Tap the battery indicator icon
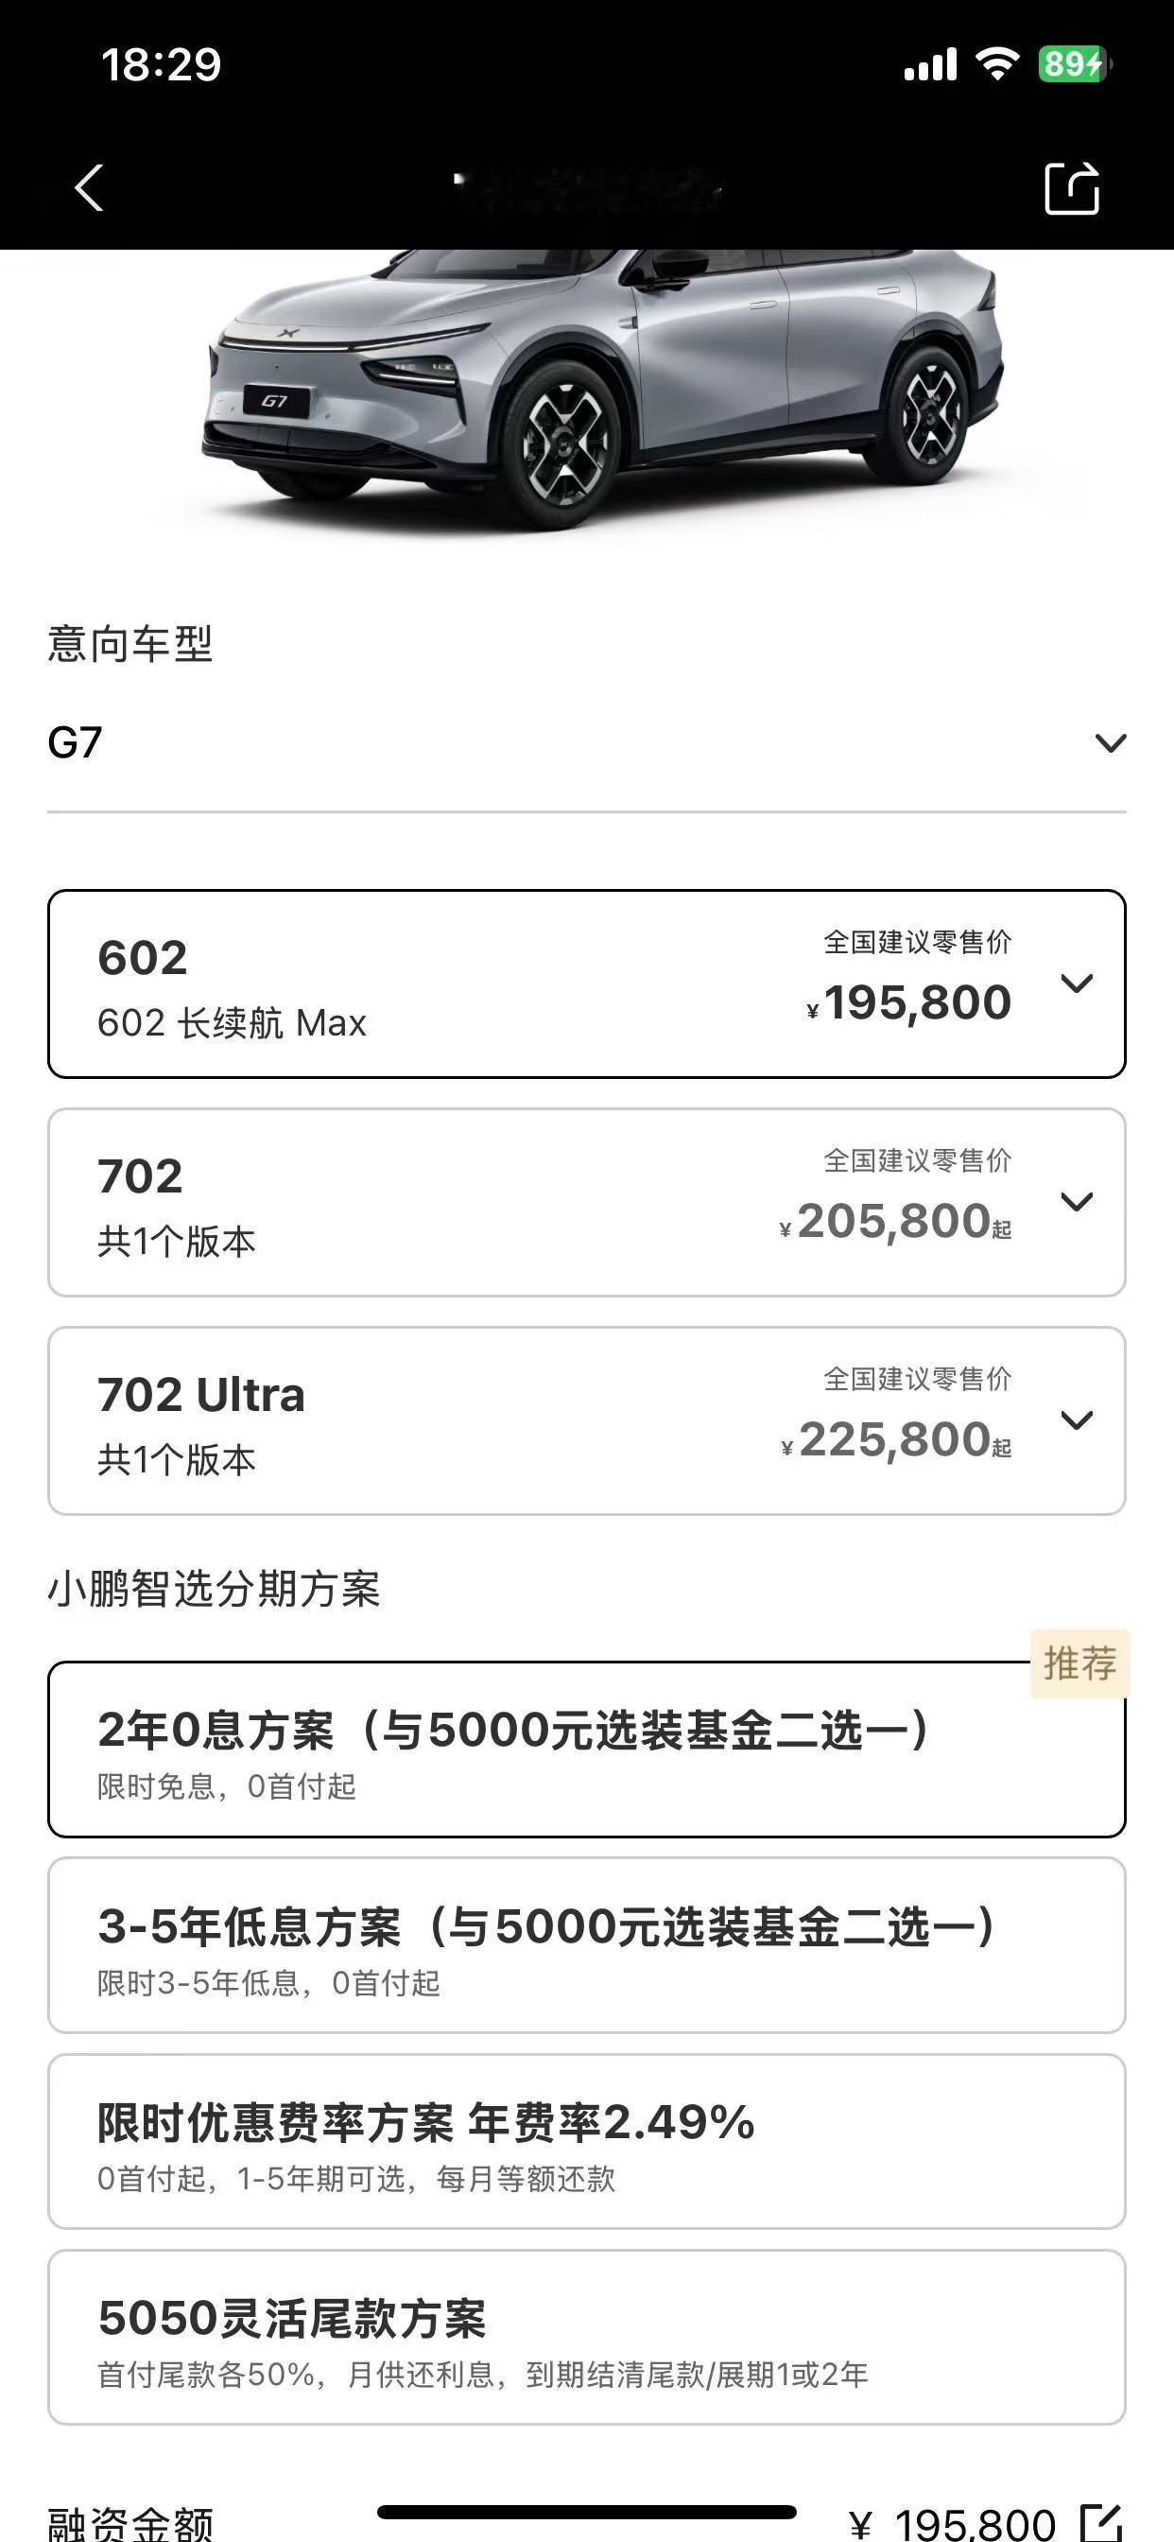Viewport: 1174px width, 2542px height. 1075,65
